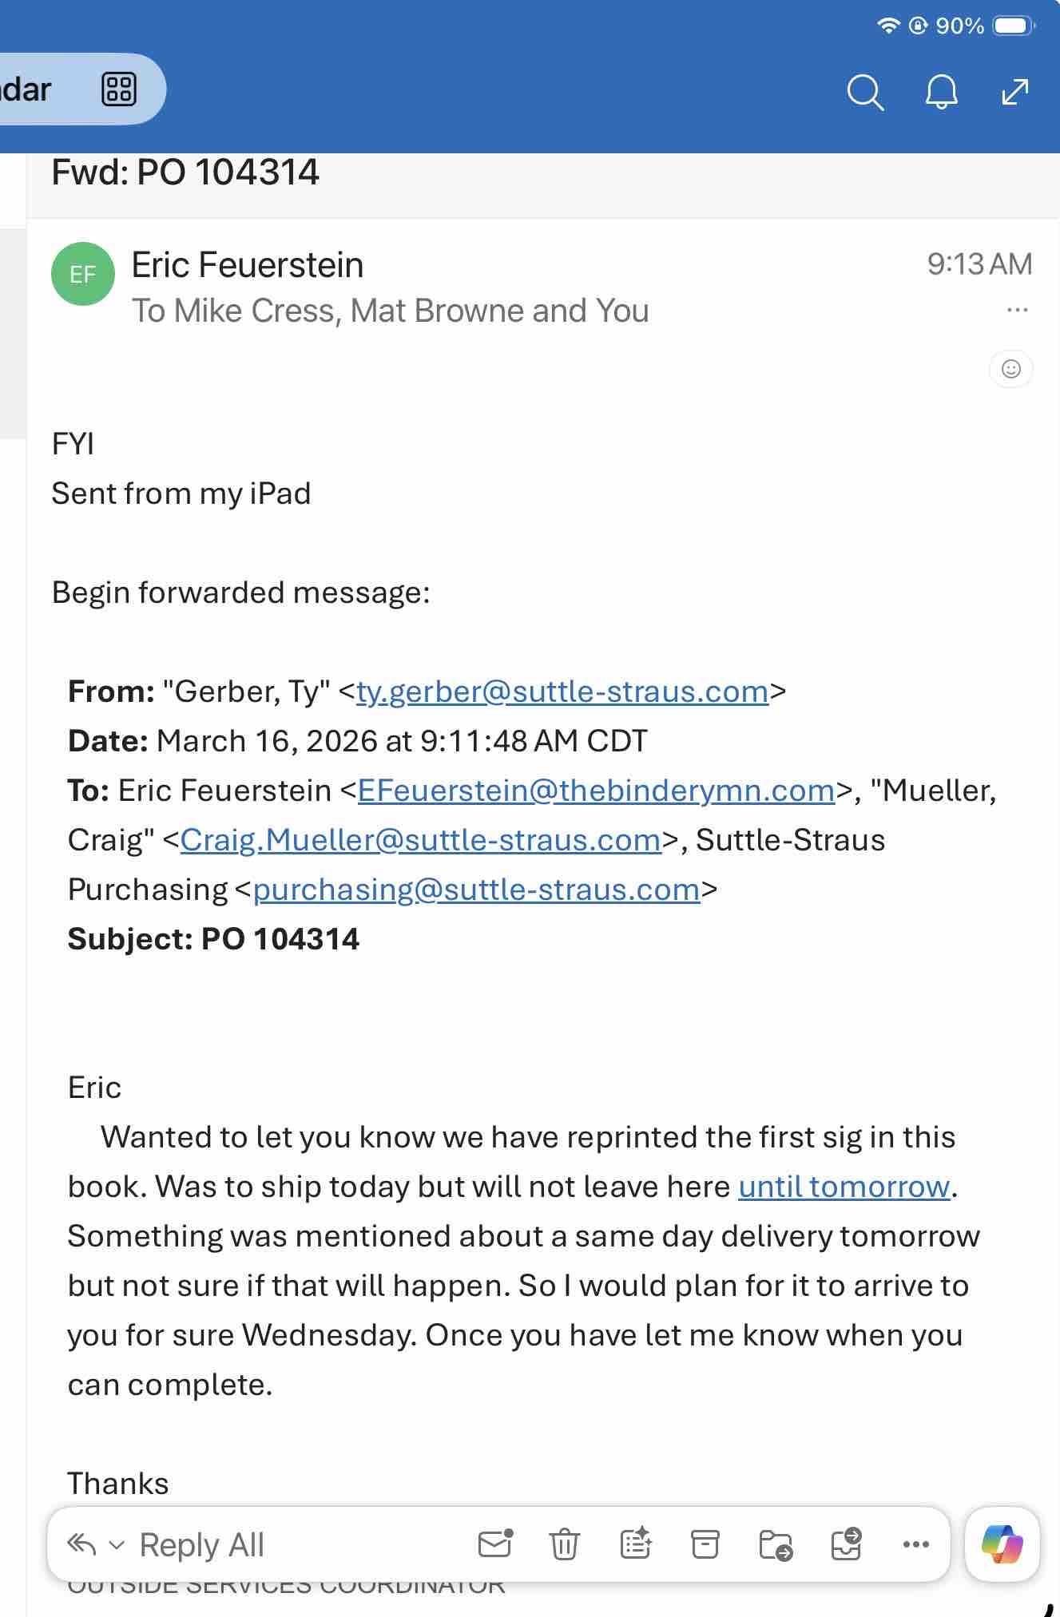Open the search magnifier icon
The height and width of the screenshot is (1617, 1060).
(864, 93)
